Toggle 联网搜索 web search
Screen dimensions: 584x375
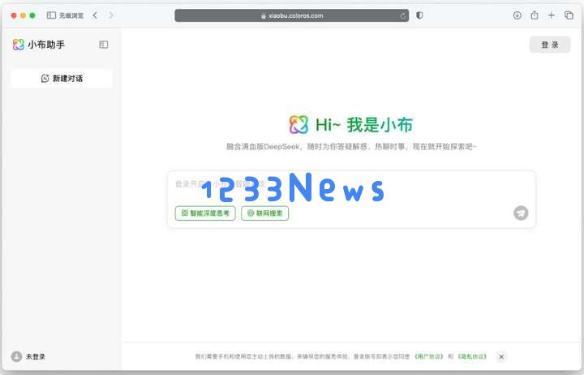264,213
